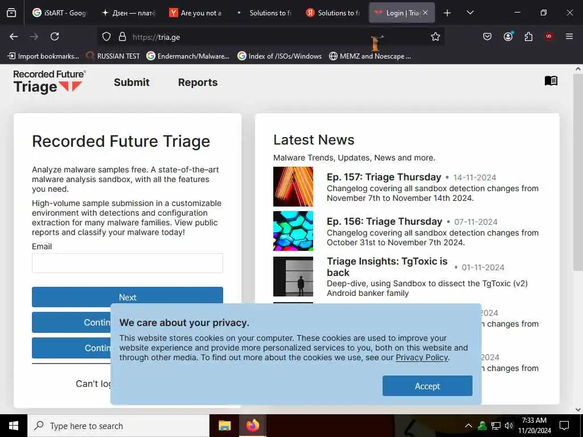
Task: Click the taskbar search box
Action: pos(118,426)
